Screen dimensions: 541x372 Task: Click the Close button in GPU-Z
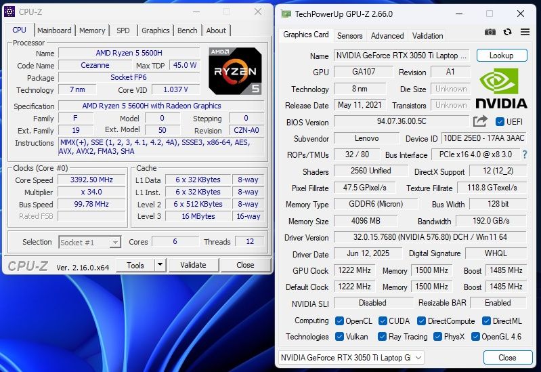pos(507,358)
